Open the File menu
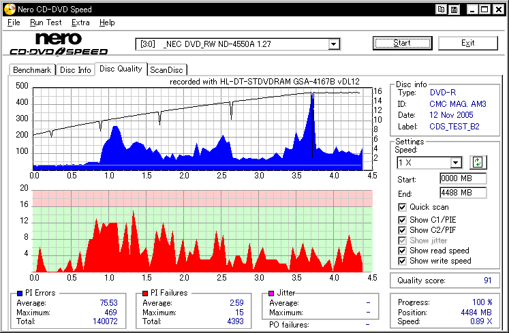 coord(14,22)
